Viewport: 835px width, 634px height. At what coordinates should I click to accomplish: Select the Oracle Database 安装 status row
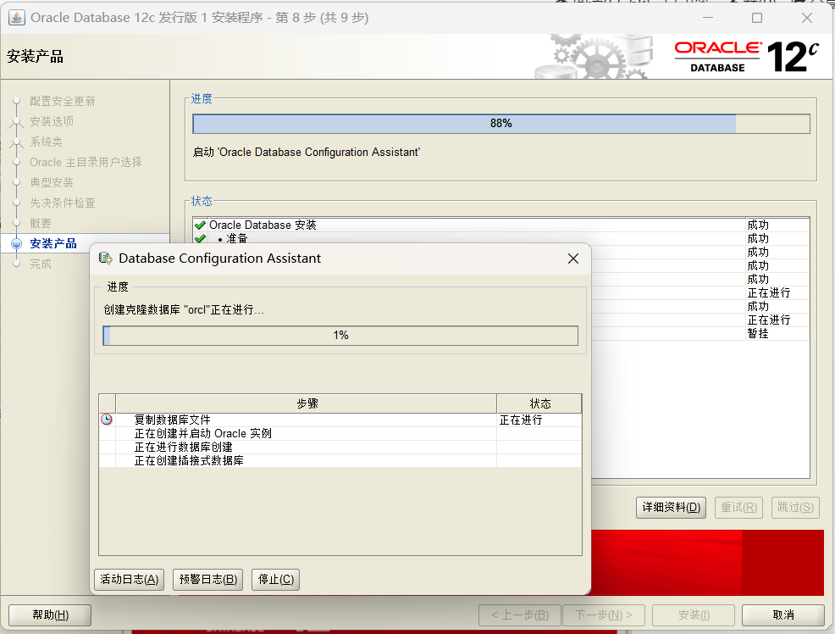click(501, 225)
